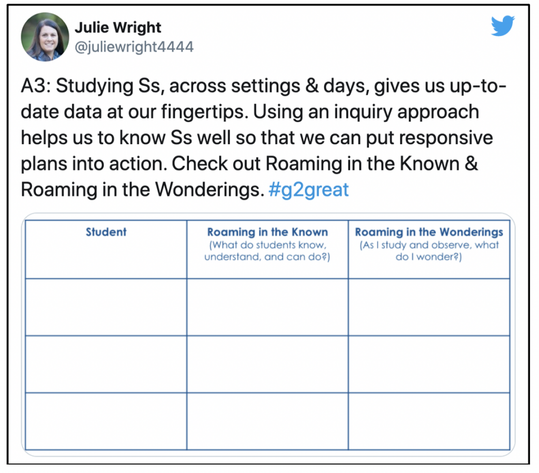Click second row cell under Roaming in Known

267,364
